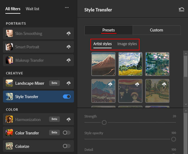Viewport: 188px width, 154px height.
Task: Select the Presets tab
Action: (x=109, y=30)
